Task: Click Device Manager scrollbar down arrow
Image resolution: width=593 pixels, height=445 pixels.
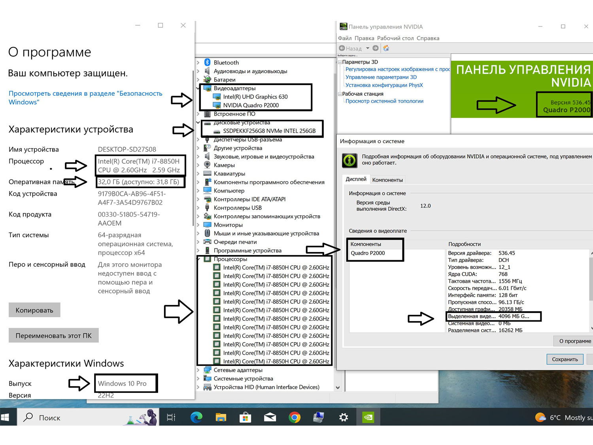Action: tap(338, 388)
